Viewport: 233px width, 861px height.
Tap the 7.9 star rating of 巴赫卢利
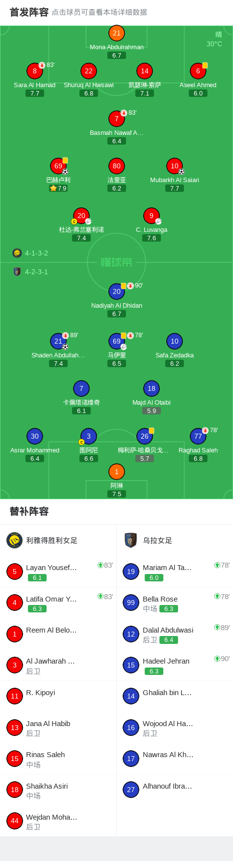[58, 188]
